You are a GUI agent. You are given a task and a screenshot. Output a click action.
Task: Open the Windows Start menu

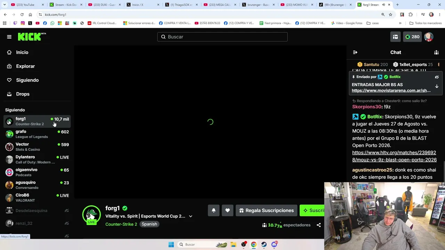click(x=171, y=244)
